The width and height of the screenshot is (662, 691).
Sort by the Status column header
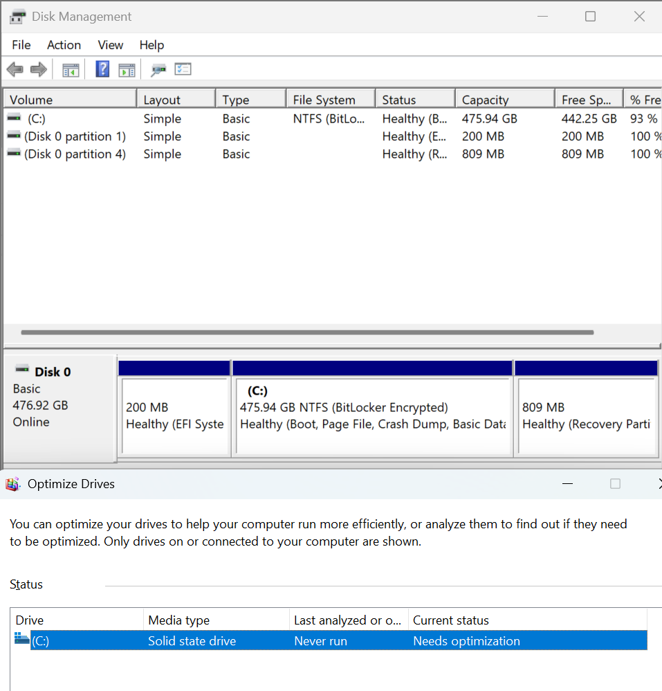(416, 100)
